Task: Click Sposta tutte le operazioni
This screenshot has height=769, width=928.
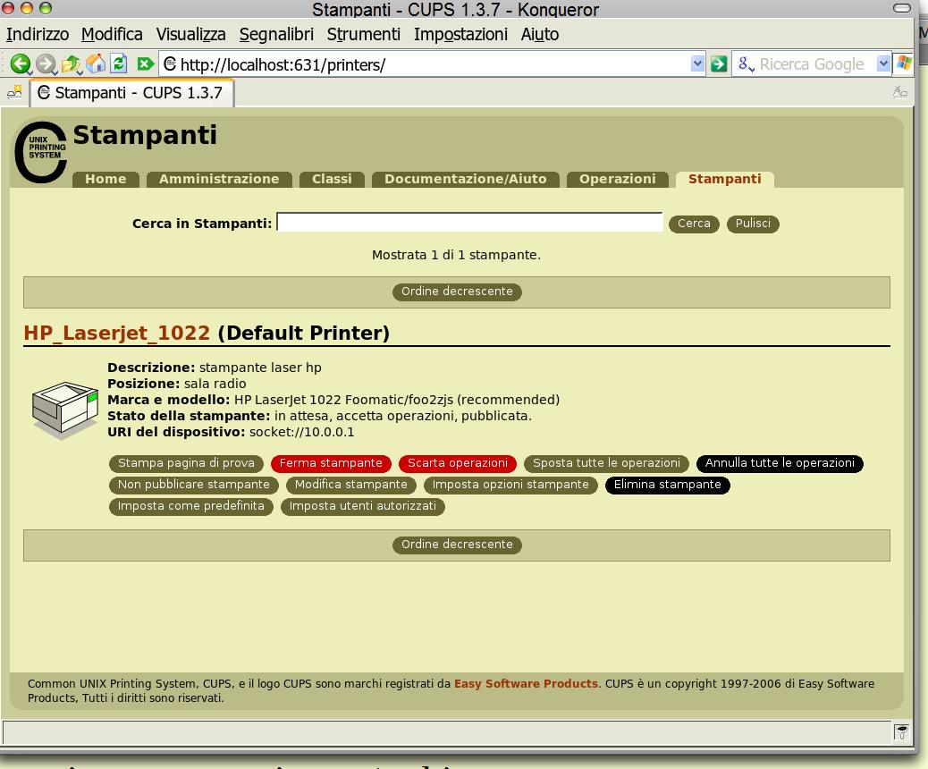Action: (x=607, y=463)
